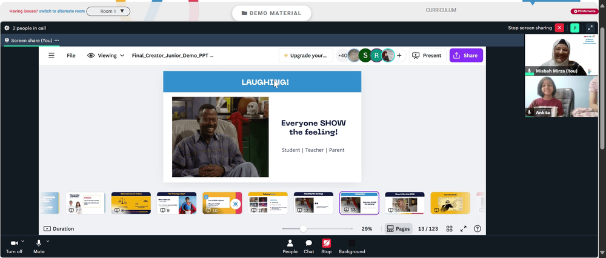Open the grid view icon
Image resolution: width=606 pixels, height=258 pixels.
[449, 229]
